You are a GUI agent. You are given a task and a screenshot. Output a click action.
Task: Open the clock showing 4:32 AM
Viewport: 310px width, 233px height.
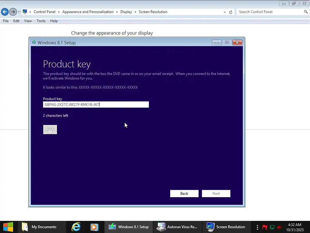pyautogui.click(x=295, y=227)
